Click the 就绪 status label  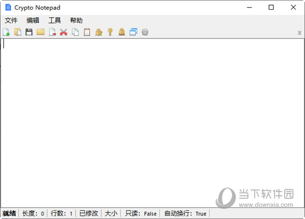[x=9, y=213]
